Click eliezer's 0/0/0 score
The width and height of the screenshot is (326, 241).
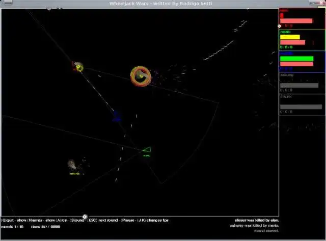point(286,112)
